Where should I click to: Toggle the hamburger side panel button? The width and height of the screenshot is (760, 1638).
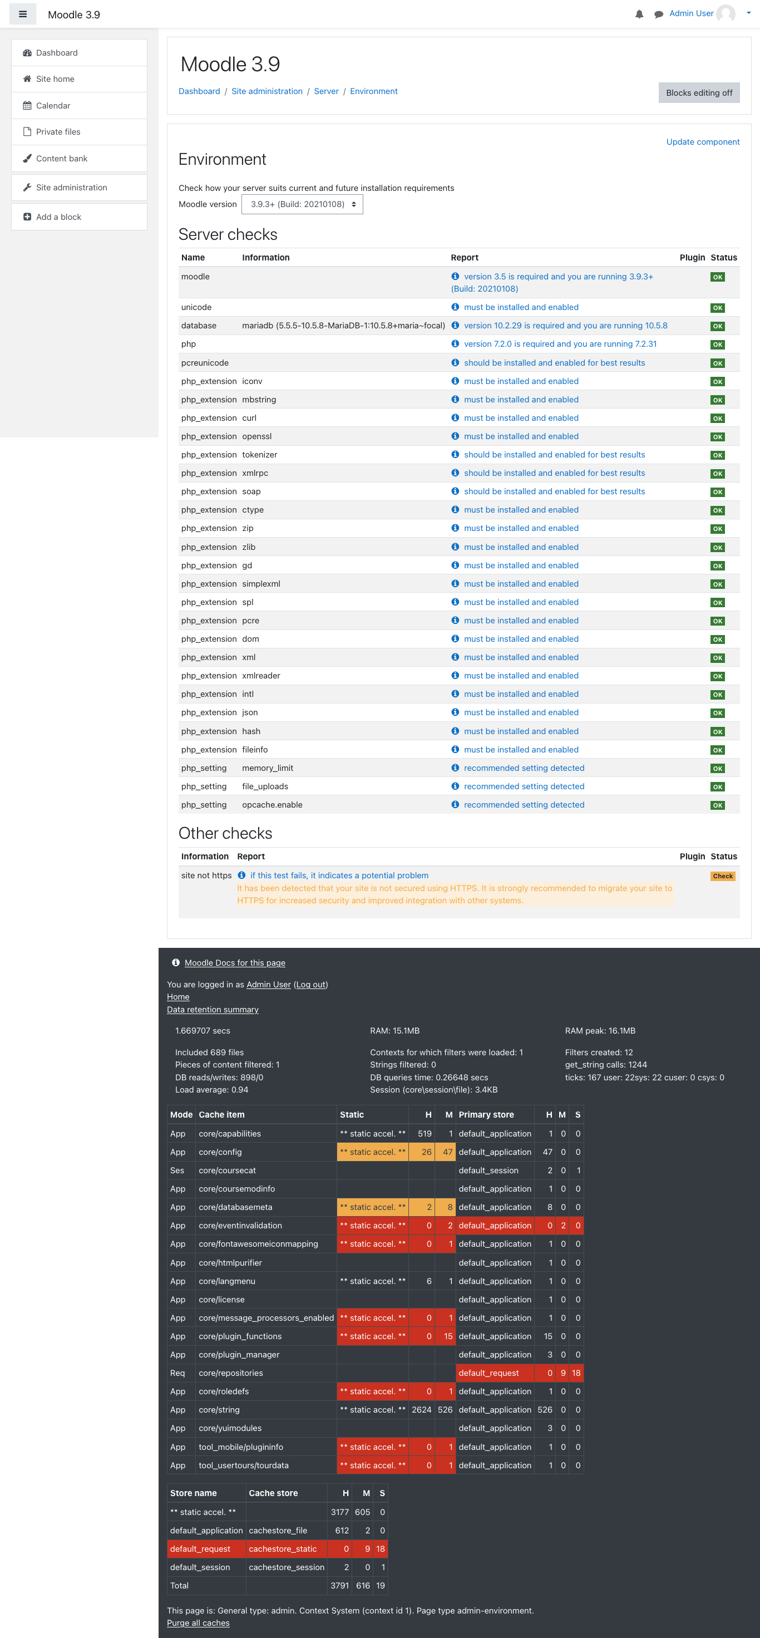[23, 14]
